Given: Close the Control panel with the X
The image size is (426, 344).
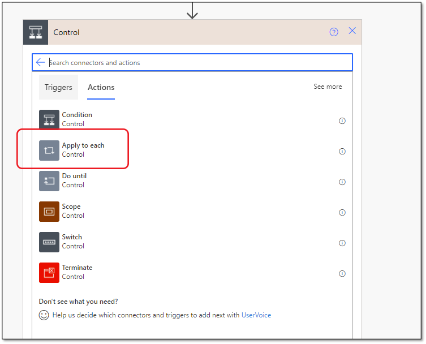Looking at the screenshot, I should (352, 31).
